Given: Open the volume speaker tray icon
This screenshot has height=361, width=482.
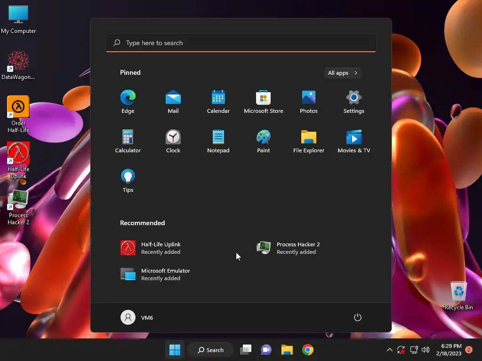Looking at the screenshot, I should click(426, 350).
